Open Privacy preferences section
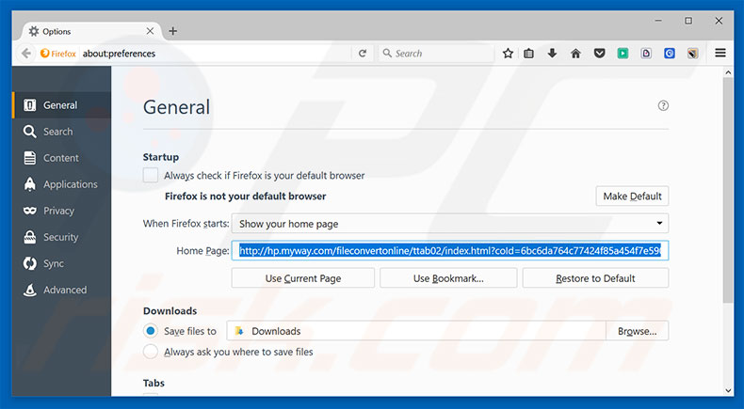Screen dimensions: 744x409 click(x=61, y=211)
